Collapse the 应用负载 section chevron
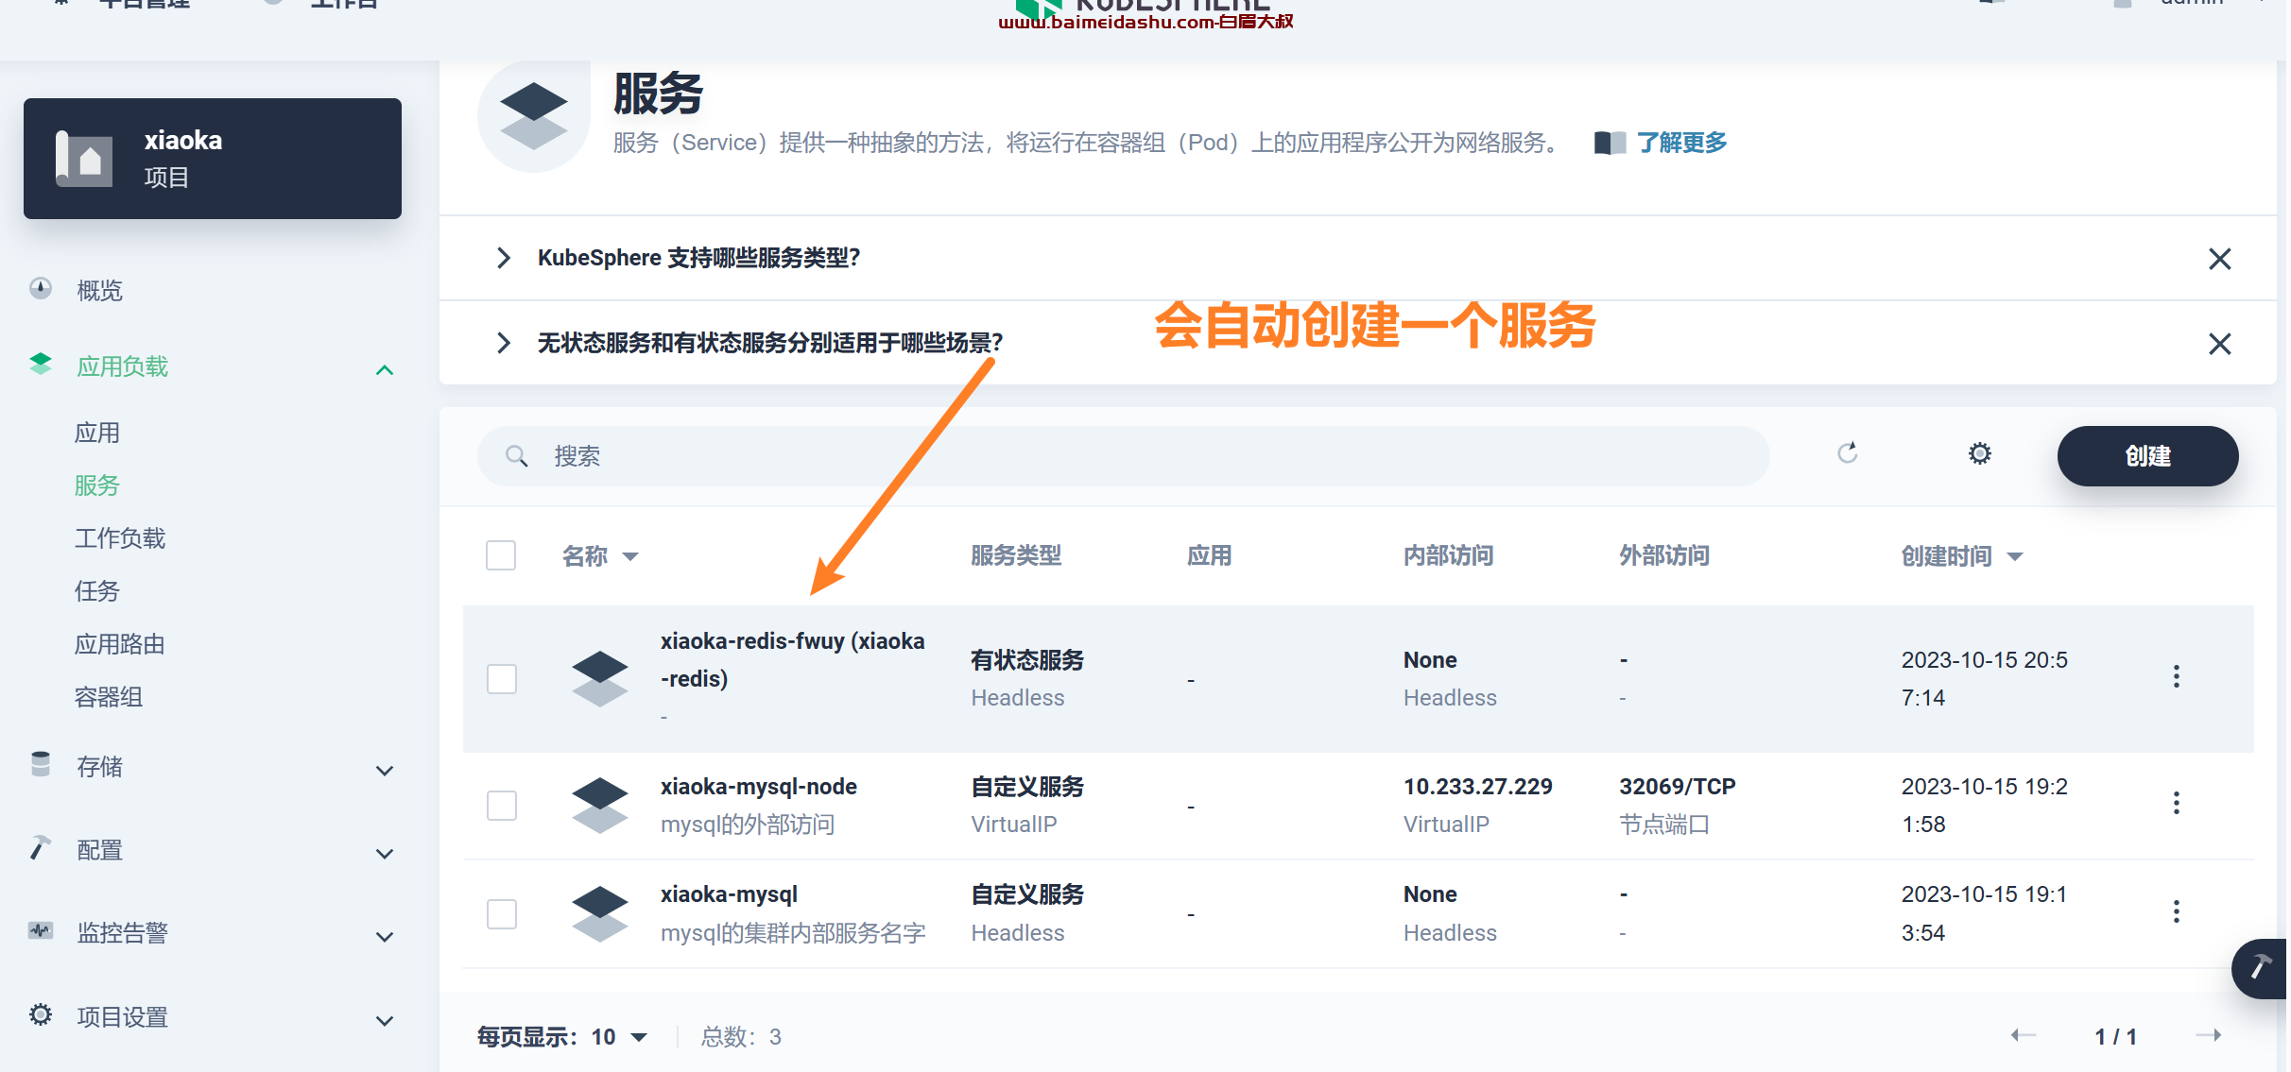Image resolution: width=2291 pixels, height=1072 pixels. click(x=385, y=370)
